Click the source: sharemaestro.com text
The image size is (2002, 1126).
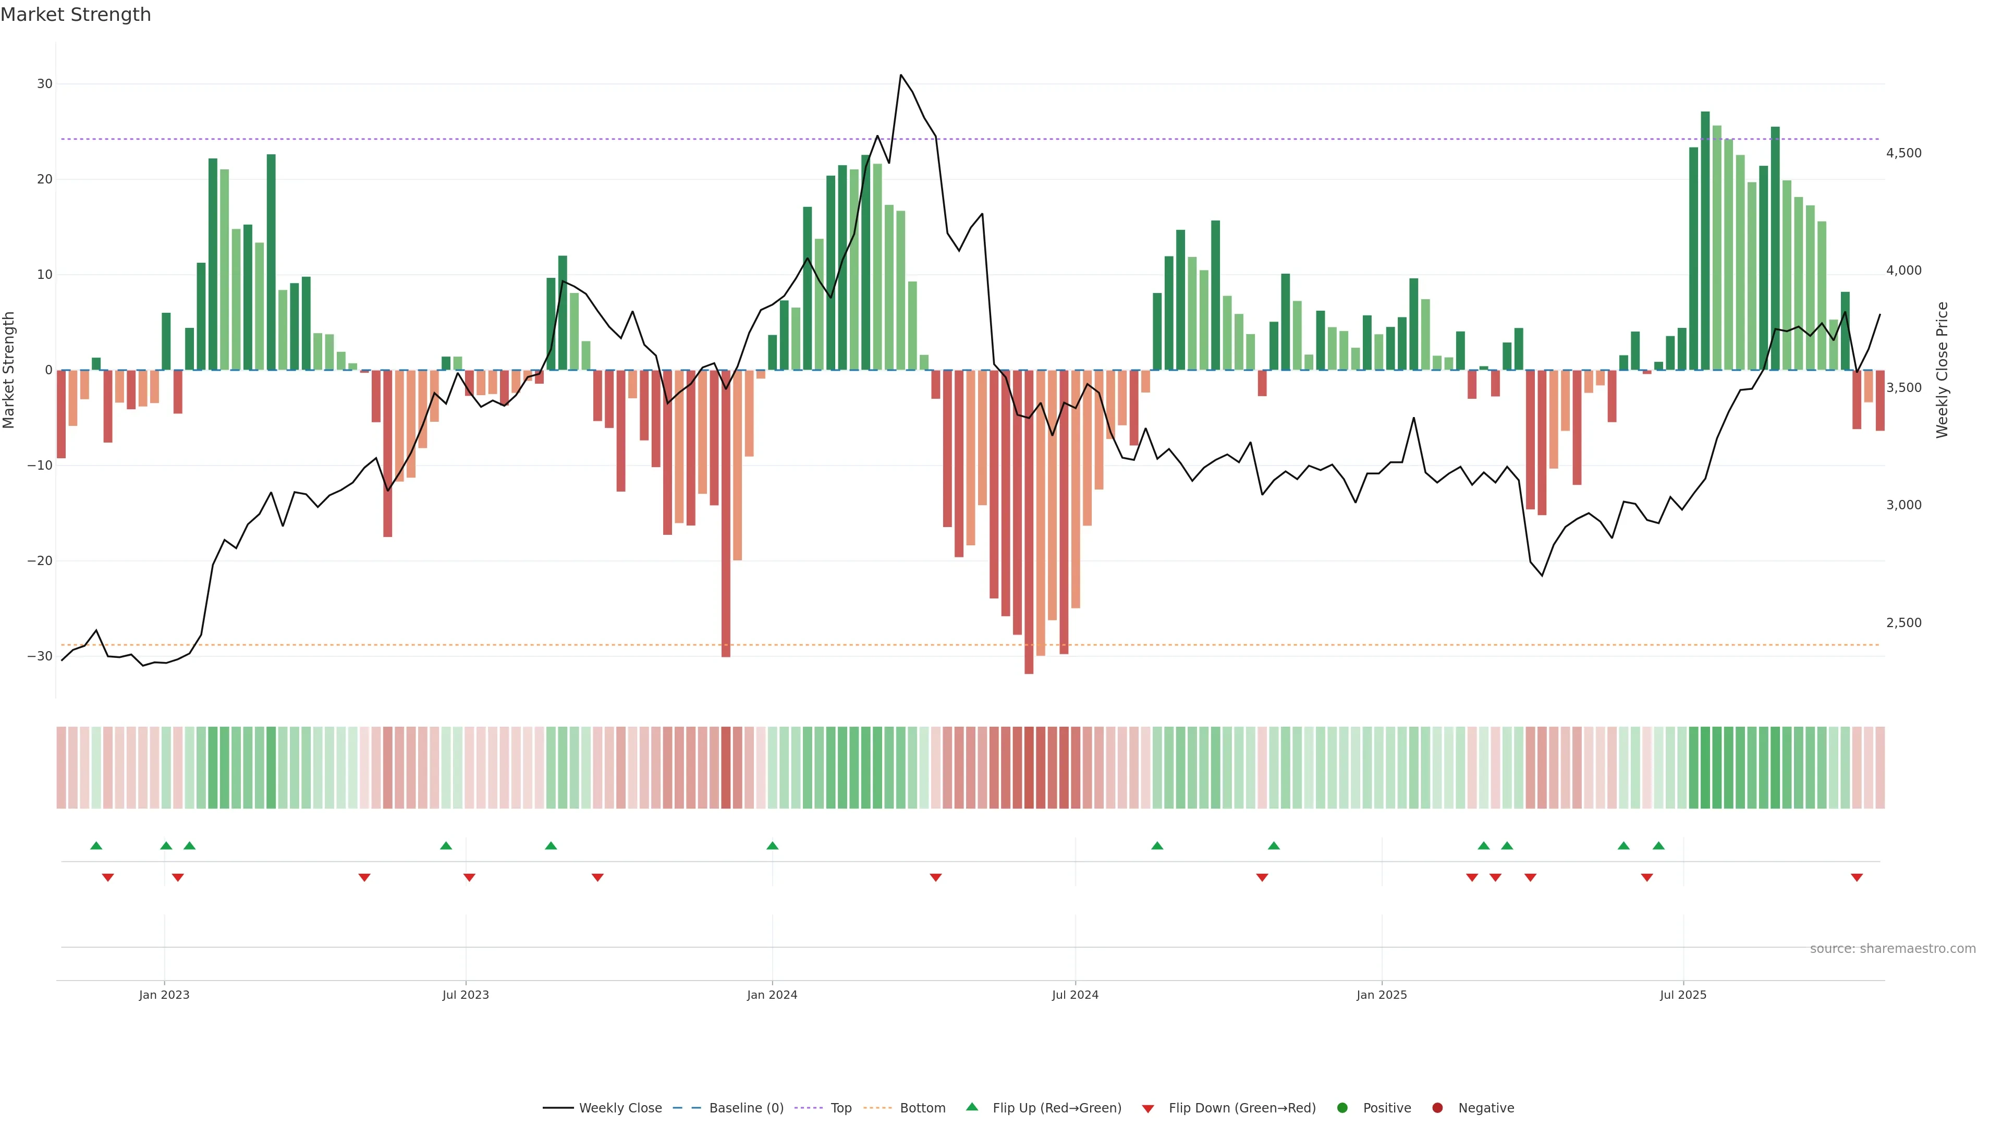coord(1893,948)
